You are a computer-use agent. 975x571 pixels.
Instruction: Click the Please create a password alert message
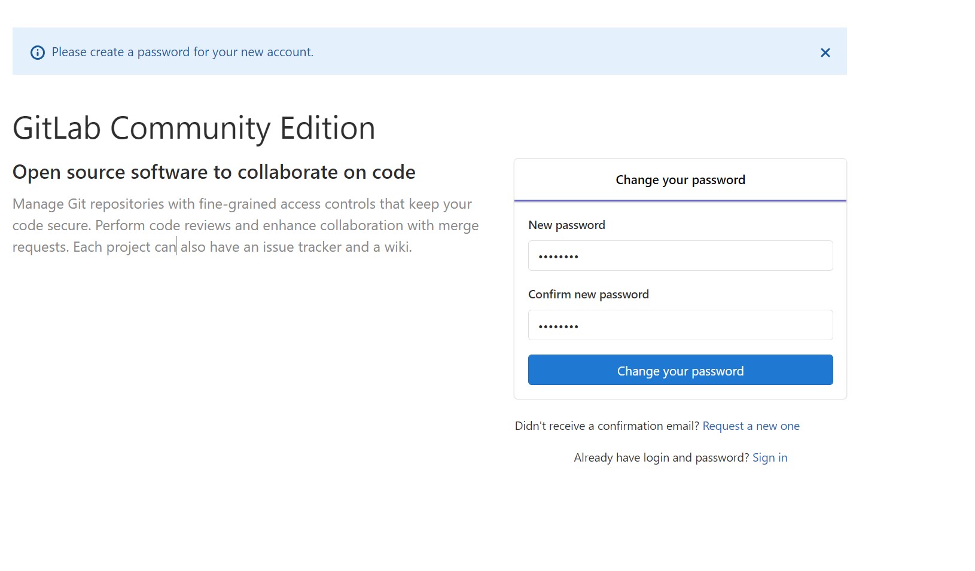(182, 52)
